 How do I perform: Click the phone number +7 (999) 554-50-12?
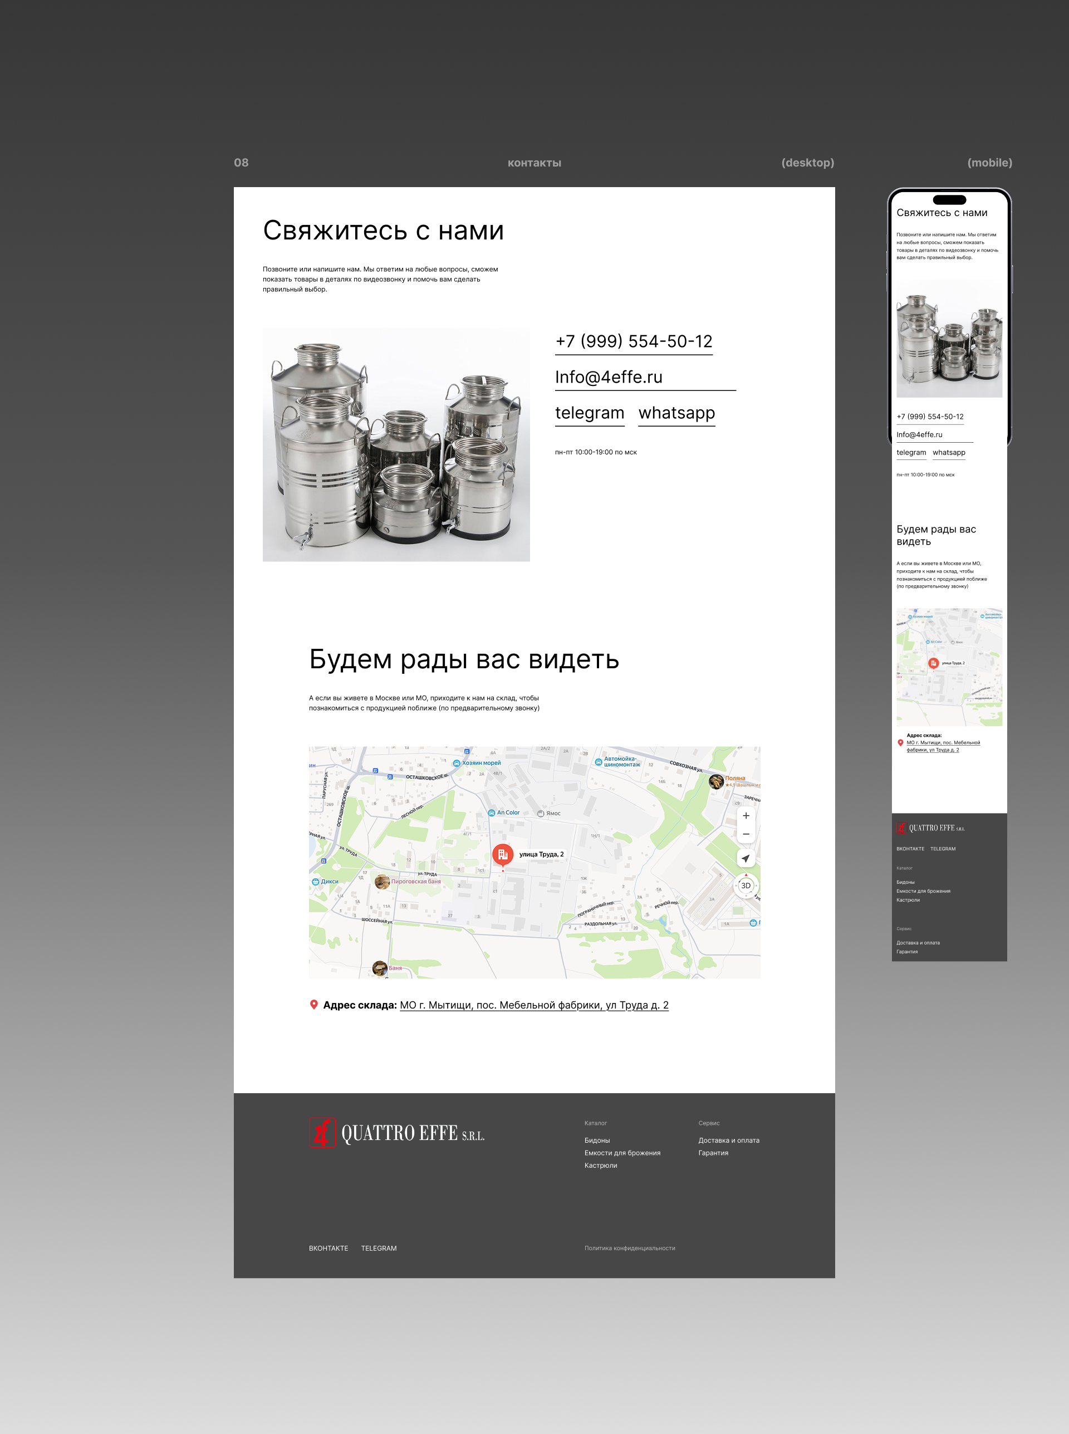pyautogui.click(x=634, y=341)
